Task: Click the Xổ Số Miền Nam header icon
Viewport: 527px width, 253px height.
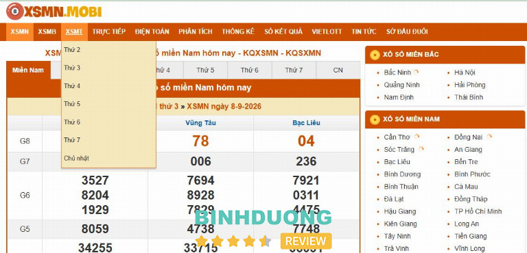Action: click(x=375, y=119)
